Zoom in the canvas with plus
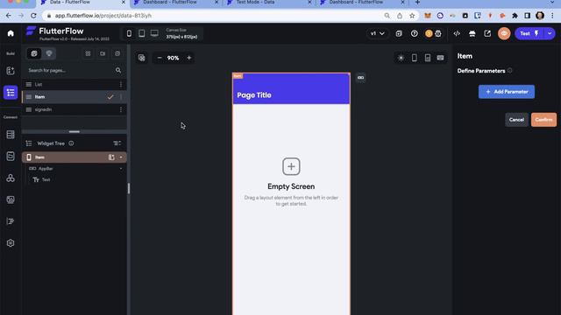The width and height of the screenshot is (561, 315). [189, 58]
